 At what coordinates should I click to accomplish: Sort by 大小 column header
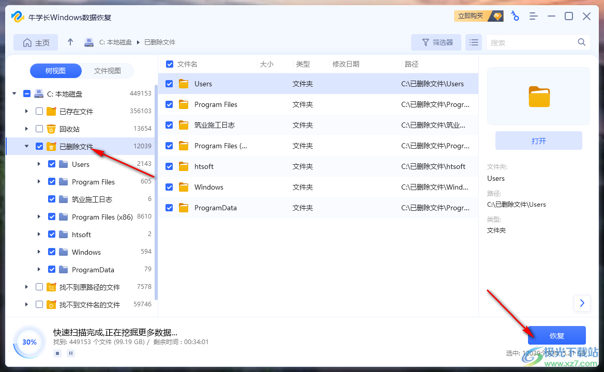266,64
